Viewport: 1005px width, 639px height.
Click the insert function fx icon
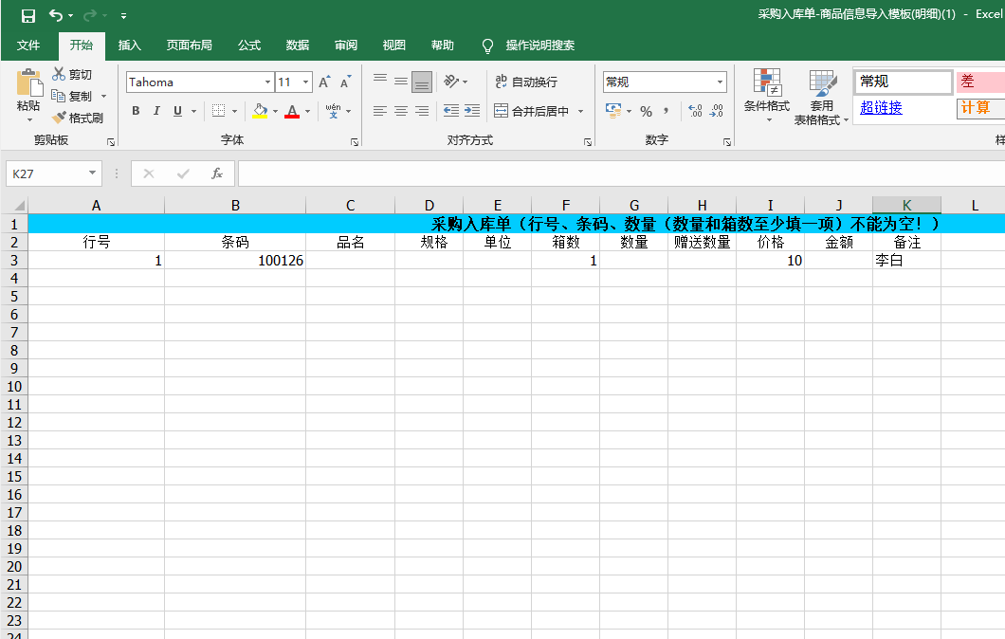pos(216,173)
